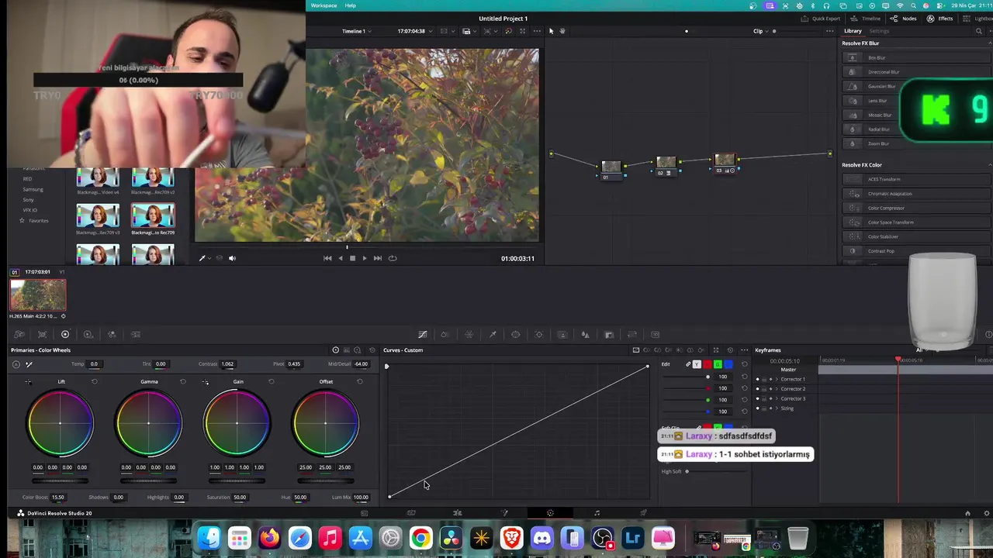This screenshot has width=993, height=558.
Task: Open the Keyframes All dropdown
Action: tap(921, 350)
